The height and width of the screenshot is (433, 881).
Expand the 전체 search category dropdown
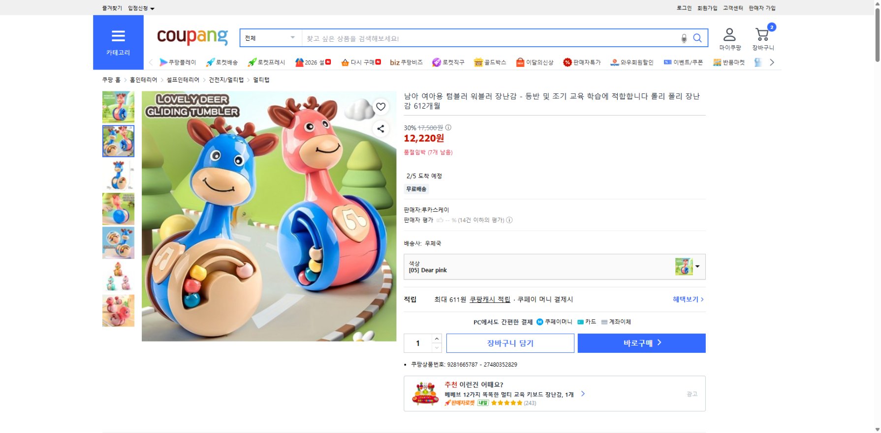coord(270,37)
